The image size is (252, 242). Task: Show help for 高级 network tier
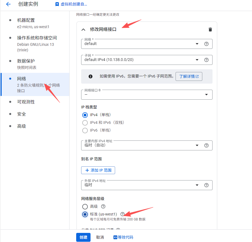click(103, 206)
